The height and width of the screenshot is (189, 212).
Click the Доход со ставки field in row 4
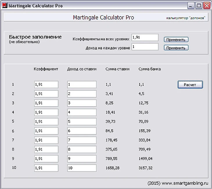point(82,112)
